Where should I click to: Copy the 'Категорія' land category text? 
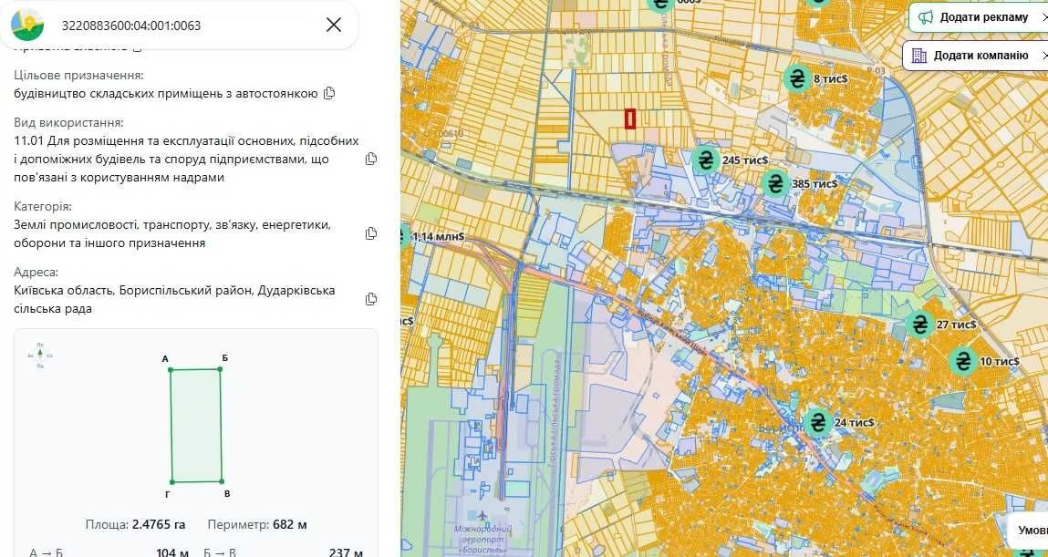(x=371, y=233)
